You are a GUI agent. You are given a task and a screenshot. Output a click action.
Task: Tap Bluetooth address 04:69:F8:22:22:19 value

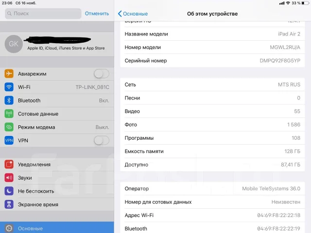(x=278, y=229)
